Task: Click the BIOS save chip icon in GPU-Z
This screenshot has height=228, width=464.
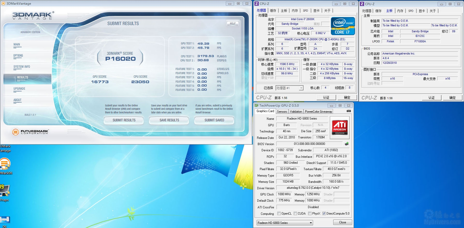Action: click(347, 144)
